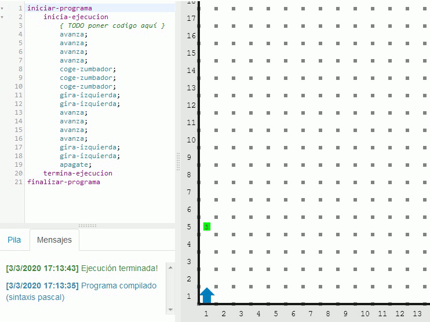Click row label 17 of world grid
The image size is (430, 322).
[x=191, y=19]
